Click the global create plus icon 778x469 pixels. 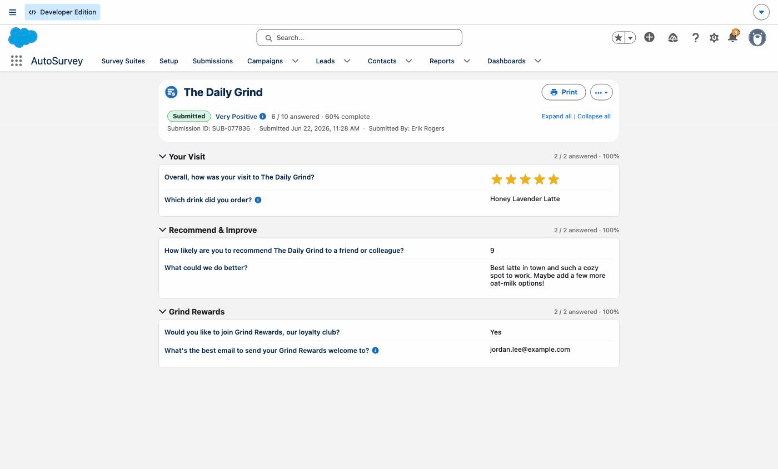[649, 37]
